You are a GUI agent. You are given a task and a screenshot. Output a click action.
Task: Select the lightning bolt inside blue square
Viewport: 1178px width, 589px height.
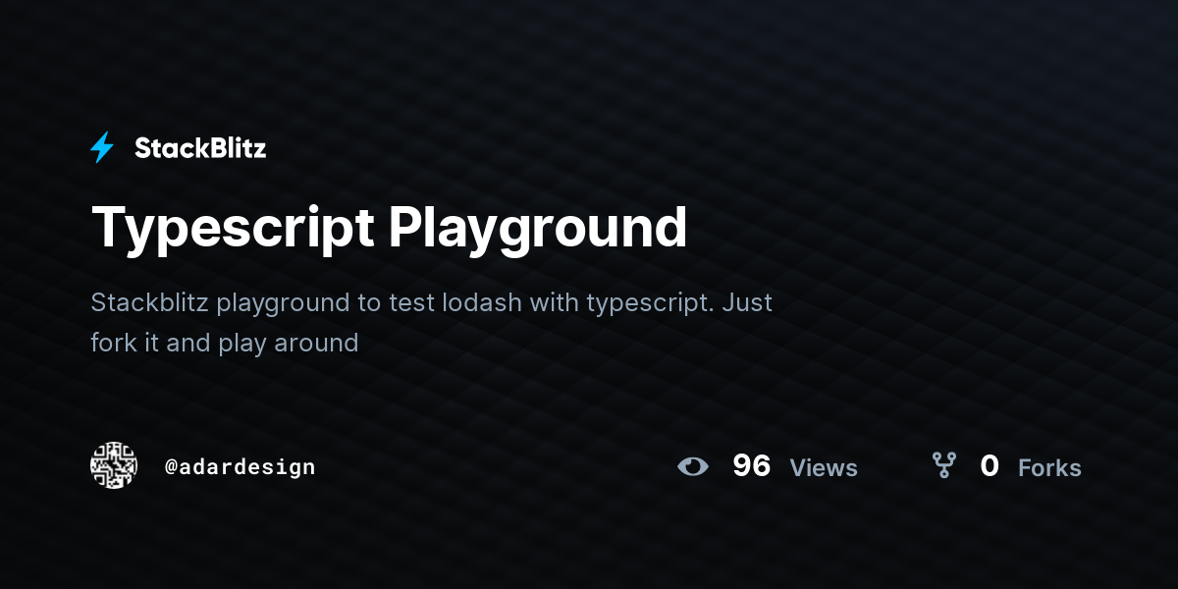point(102,147)
